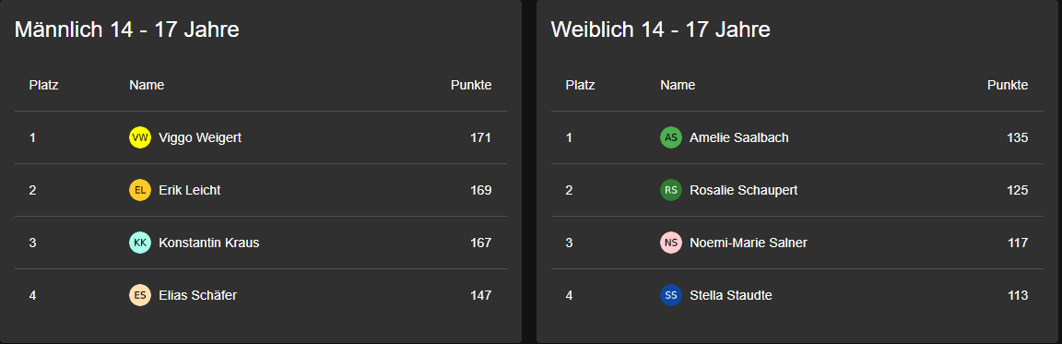
Task: Click the Punkte column header in Männlich table
Action: point(471,86)
